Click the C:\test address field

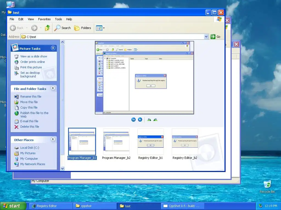112,37
